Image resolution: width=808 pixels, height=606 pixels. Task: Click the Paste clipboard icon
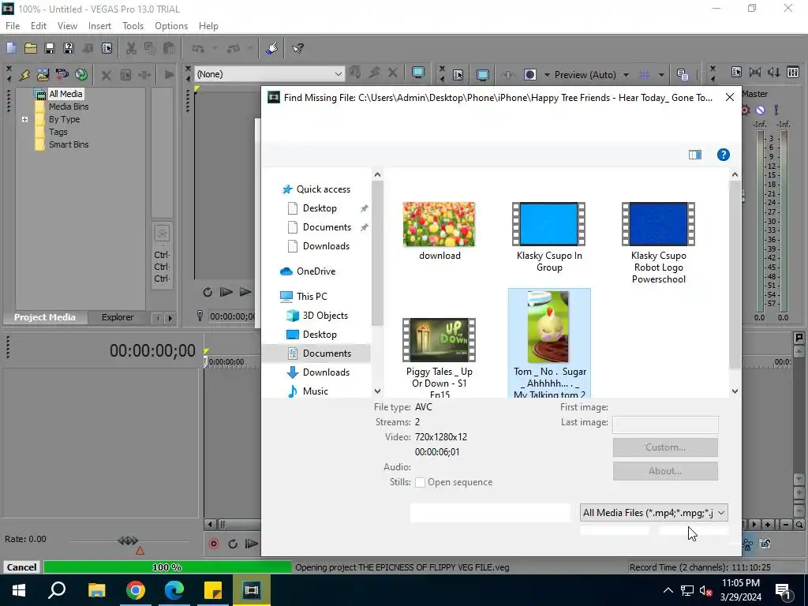click(x=169, y=48)
